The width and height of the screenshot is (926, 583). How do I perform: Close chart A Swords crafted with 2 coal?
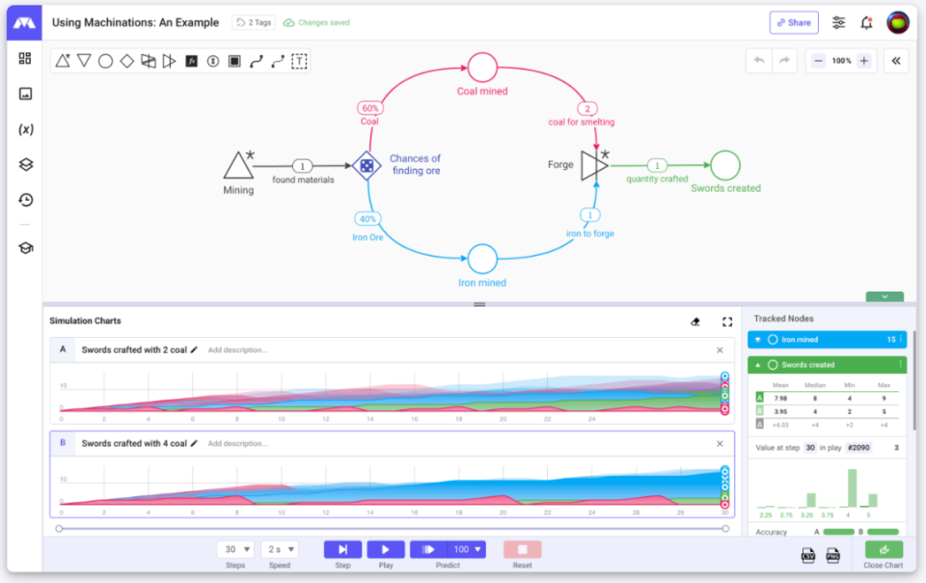720,350
